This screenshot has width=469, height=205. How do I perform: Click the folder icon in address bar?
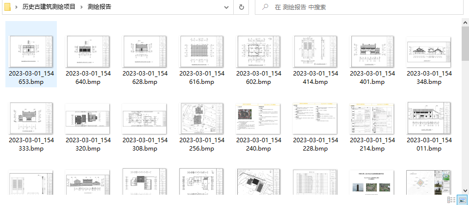coord(7,7)
